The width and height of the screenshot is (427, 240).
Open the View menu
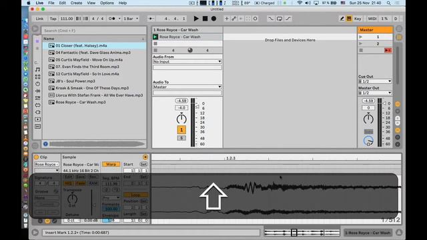coord(91,3)
